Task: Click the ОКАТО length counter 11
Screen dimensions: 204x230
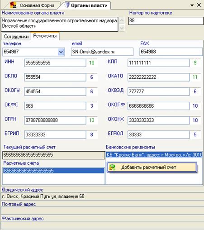Action: pos(195,77)
